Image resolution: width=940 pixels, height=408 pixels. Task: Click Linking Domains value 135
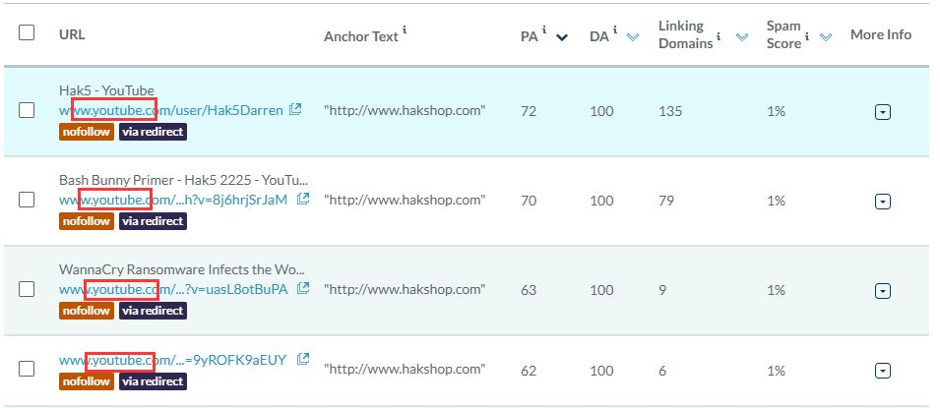[x=670, y=111]
